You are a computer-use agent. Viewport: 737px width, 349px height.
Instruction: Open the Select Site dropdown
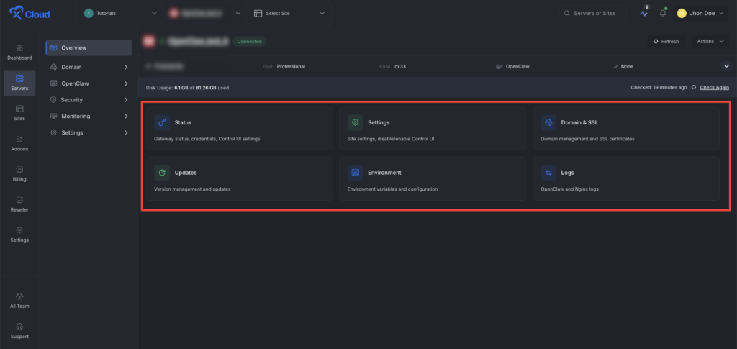pos(289,13)
